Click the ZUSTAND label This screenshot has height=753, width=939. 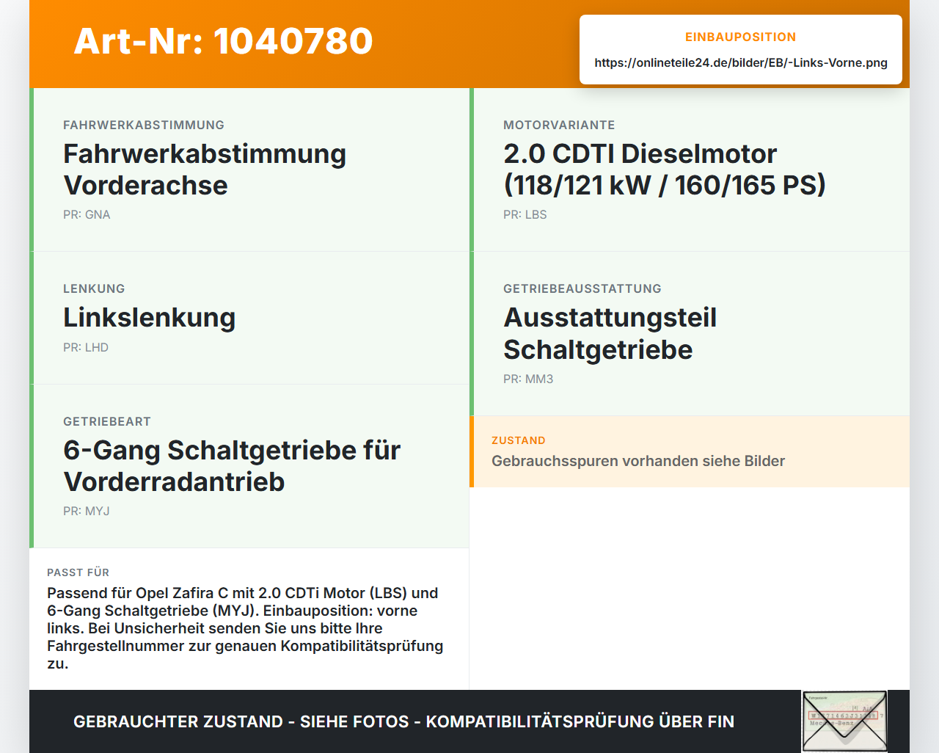(519, 440)
